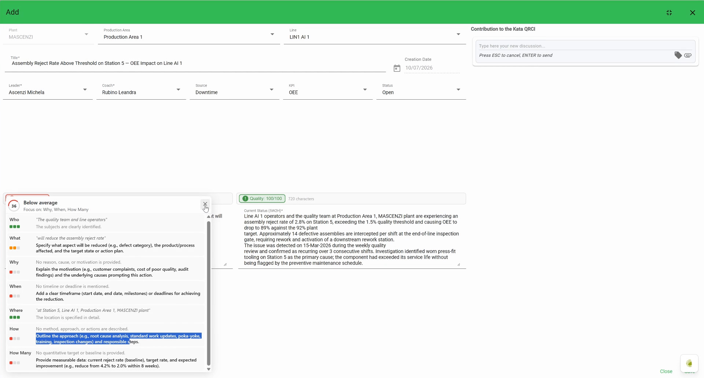This screenshot has height=378, width=704.
Task: Click 'Focus on: Why, When, How Many' text
Action: 56,210
